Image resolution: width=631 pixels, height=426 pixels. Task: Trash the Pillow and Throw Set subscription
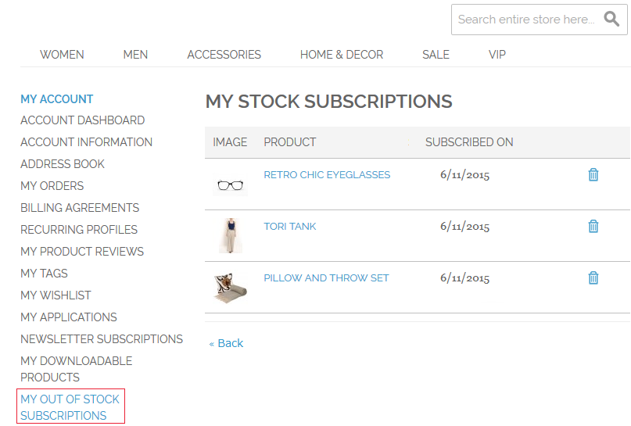593,277
